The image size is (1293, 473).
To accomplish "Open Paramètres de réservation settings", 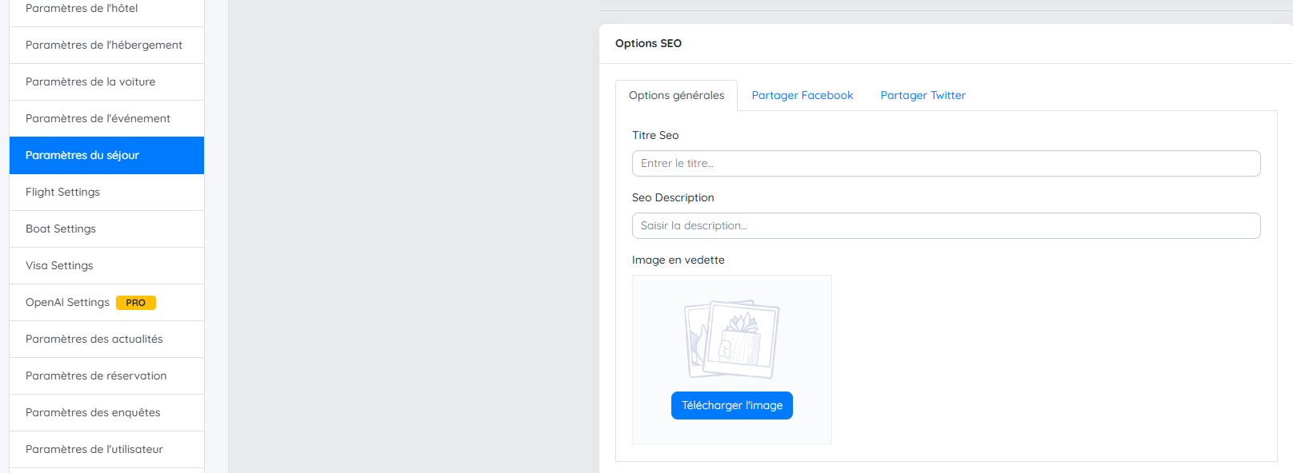I will pyautogui.click(x=96, y=376).
